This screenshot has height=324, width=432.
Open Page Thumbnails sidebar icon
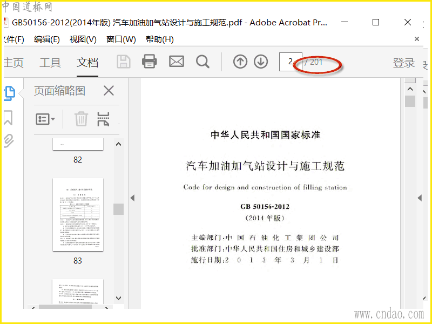click(x=10, y=93)
